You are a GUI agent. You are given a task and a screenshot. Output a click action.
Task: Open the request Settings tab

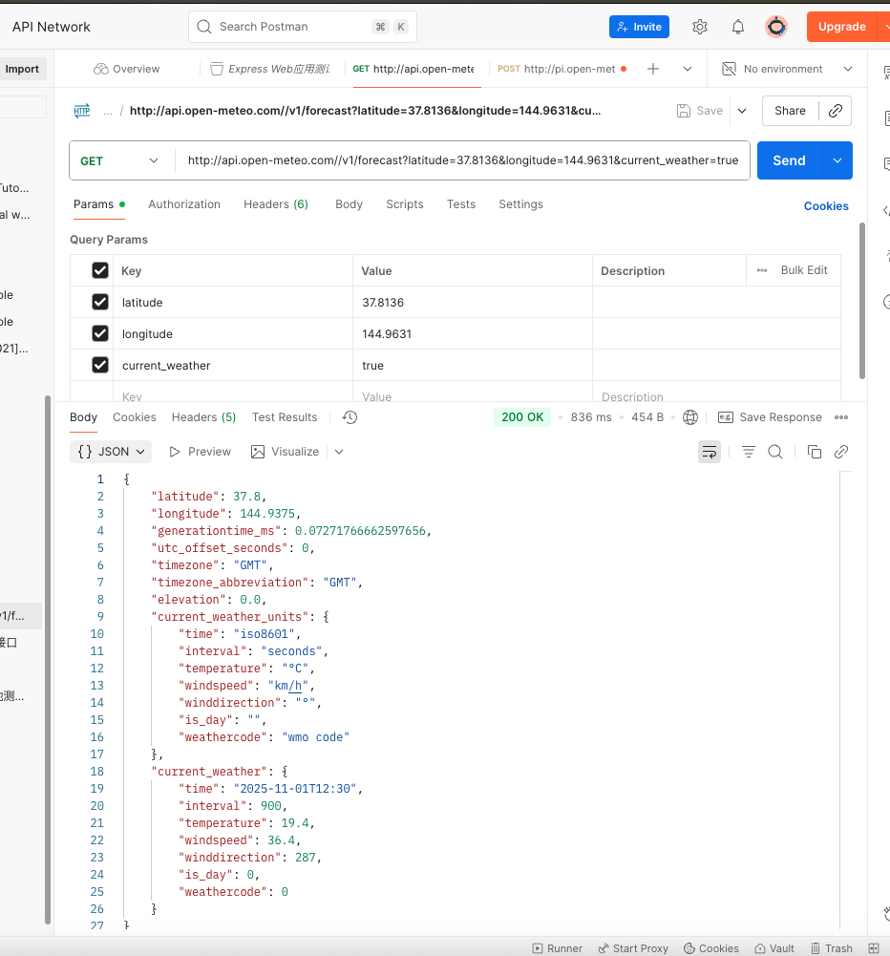point(520,204)
